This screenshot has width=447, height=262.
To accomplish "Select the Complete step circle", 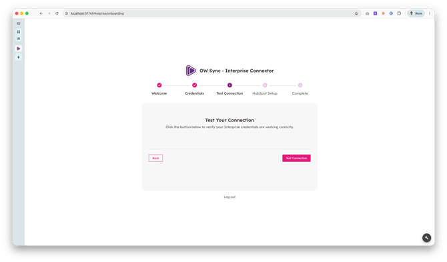I will (300, 85).
